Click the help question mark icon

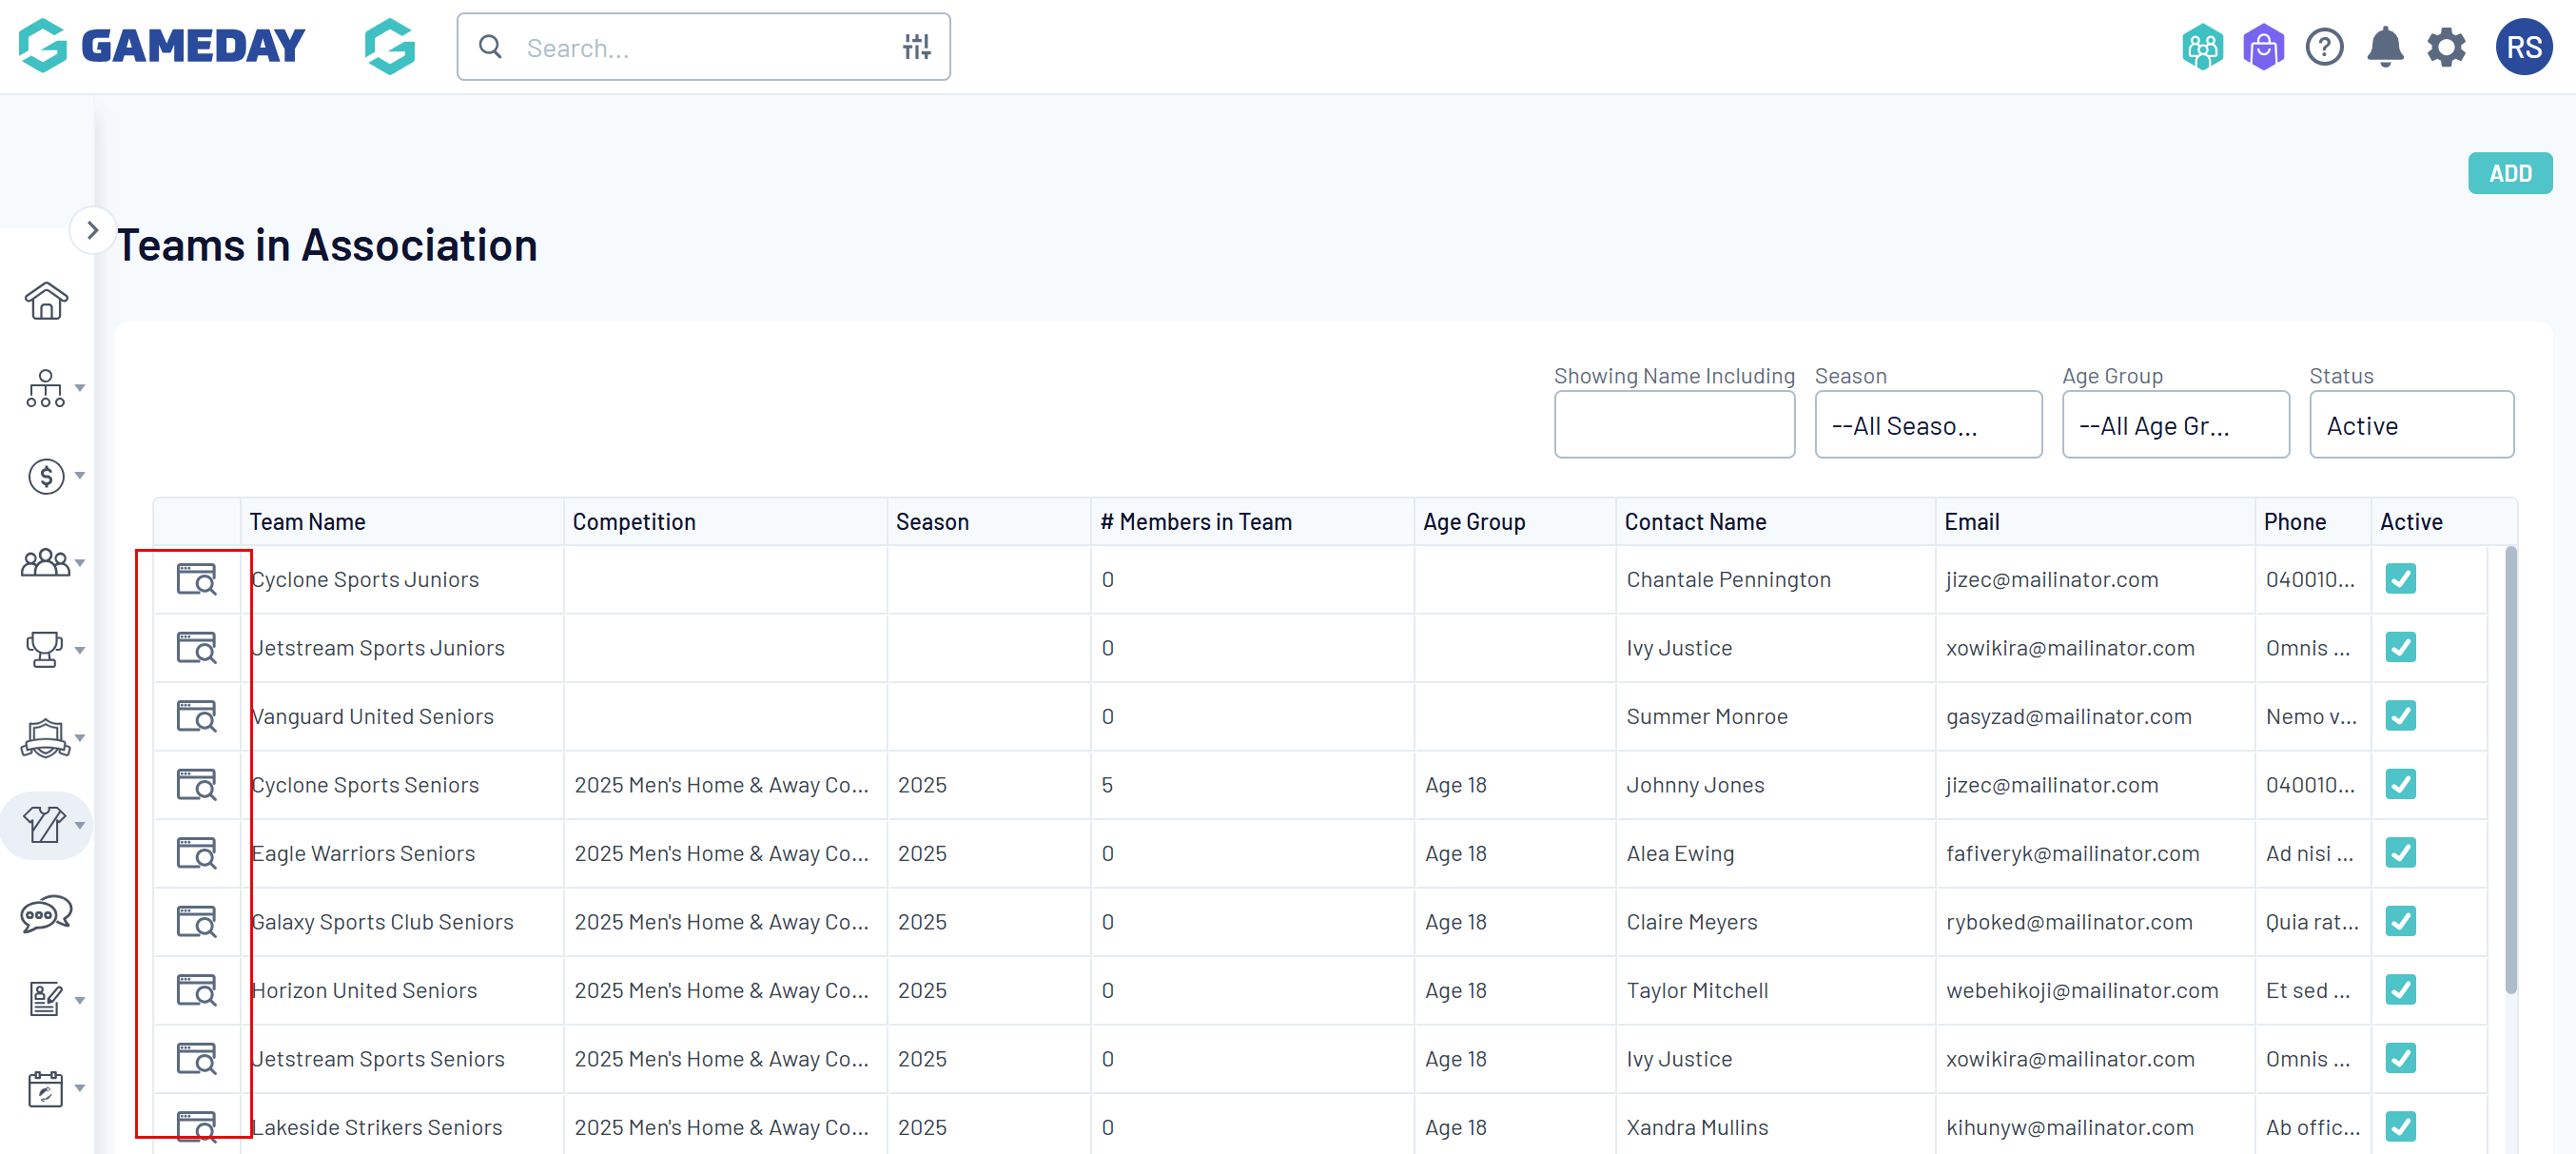[x=2323, y=47]
